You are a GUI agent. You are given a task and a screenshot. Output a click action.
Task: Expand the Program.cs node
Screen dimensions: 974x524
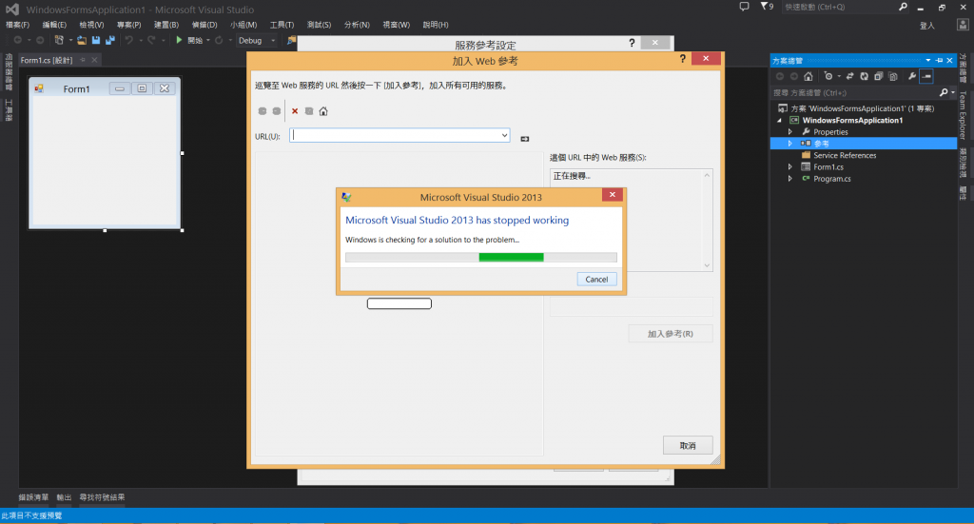[x=790, y=179]
